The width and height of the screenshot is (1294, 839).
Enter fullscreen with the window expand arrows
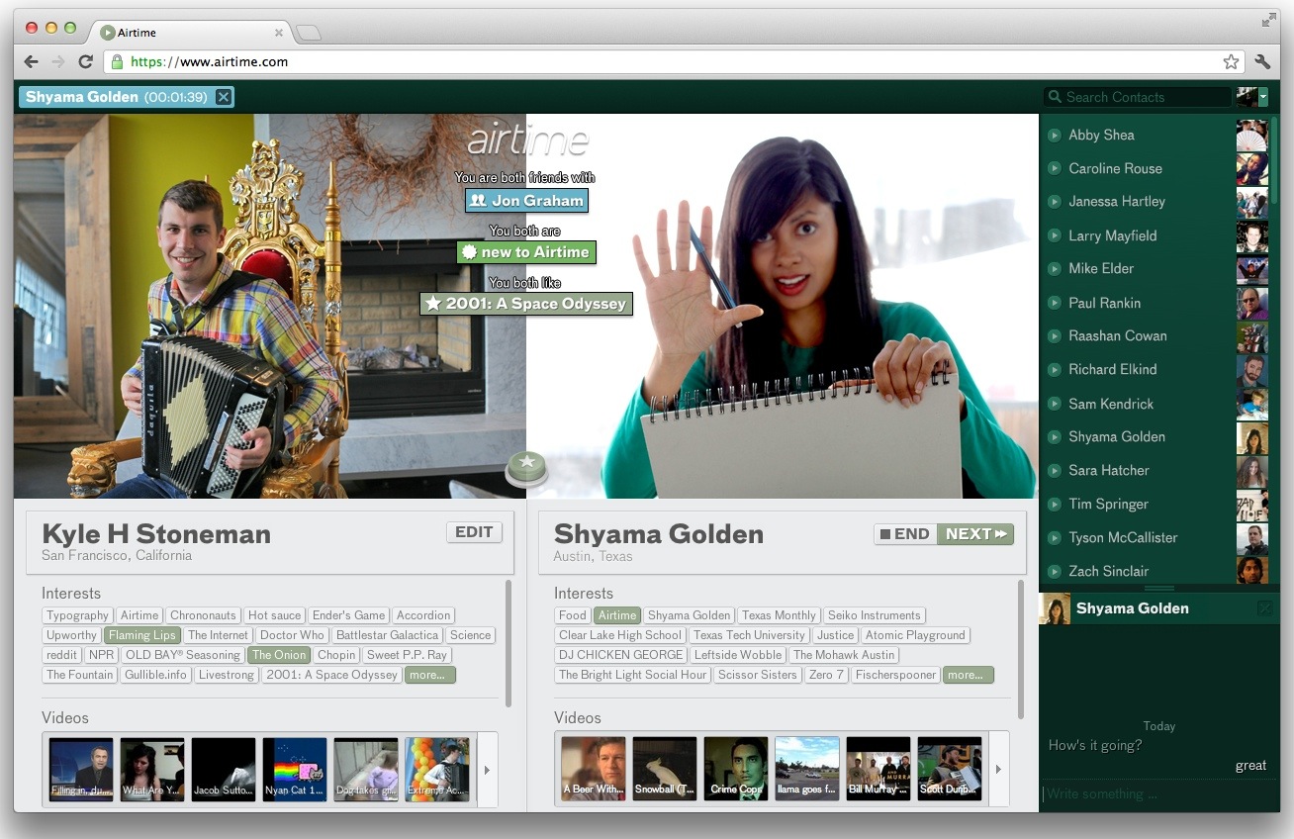pyautogui.click(x=1268, y=20)
